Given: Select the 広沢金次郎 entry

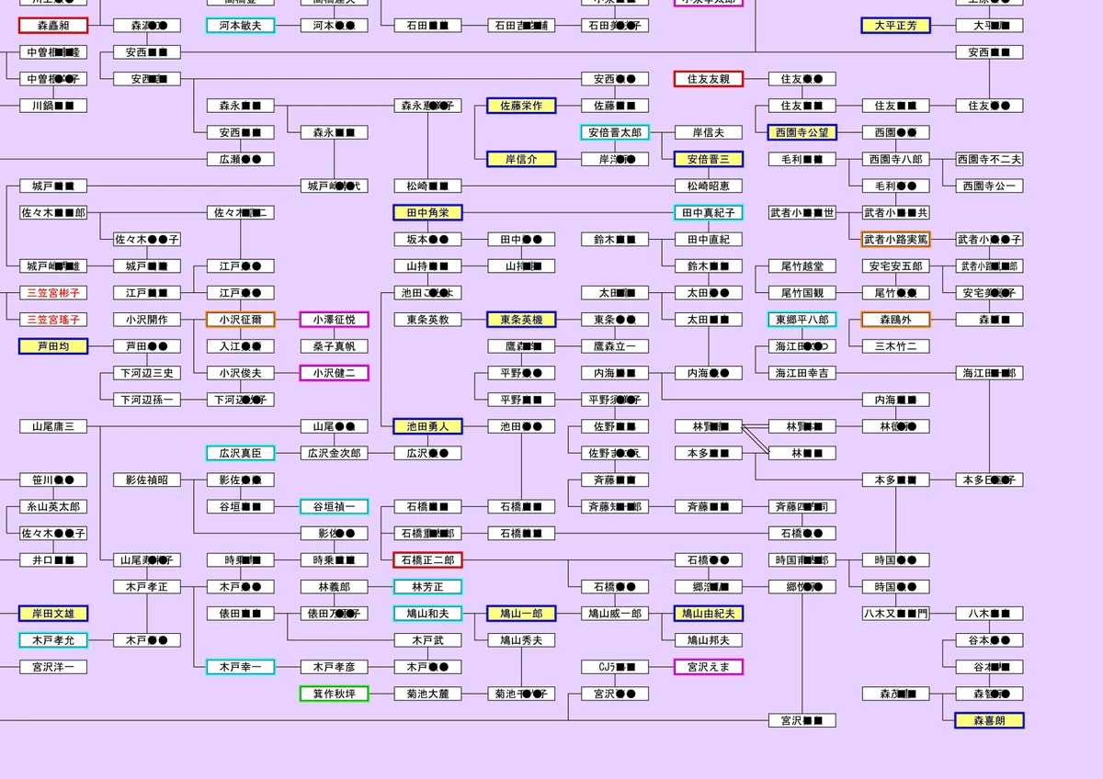Looking at the screenshot, I should pos(334,453).
